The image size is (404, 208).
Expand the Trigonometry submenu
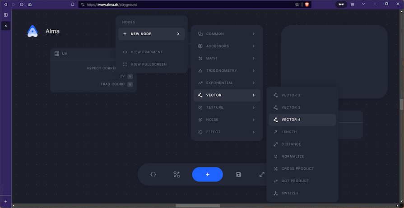pos(227,71)
